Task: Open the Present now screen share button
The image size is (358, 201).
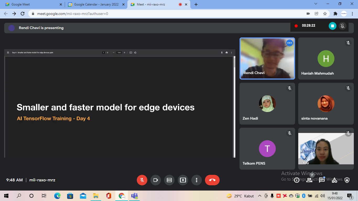Action: pos(183,180)
